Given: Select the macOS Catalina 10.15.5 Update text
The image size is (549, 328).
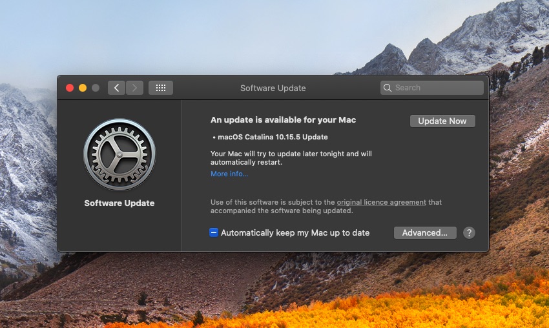Looking at the screenshot, I should point(273,137).
